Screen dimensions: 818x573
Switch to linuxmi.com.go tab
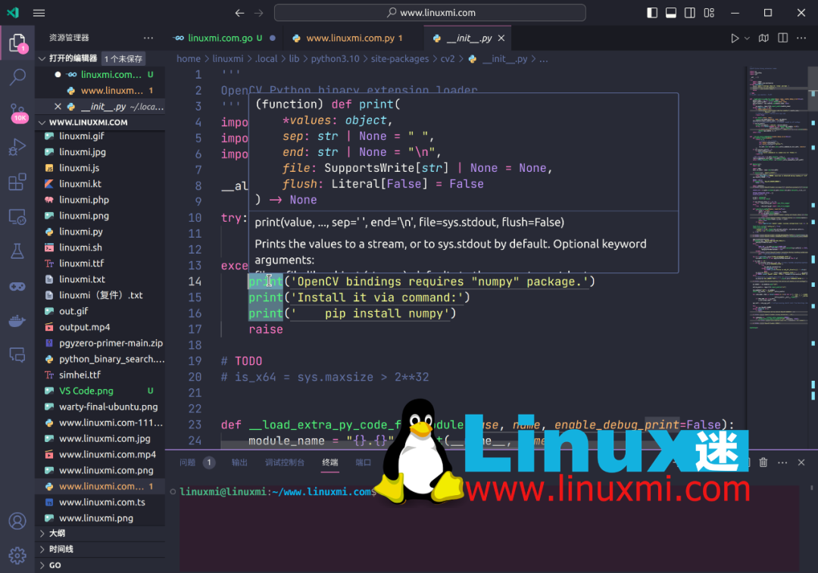pos(225,38)
